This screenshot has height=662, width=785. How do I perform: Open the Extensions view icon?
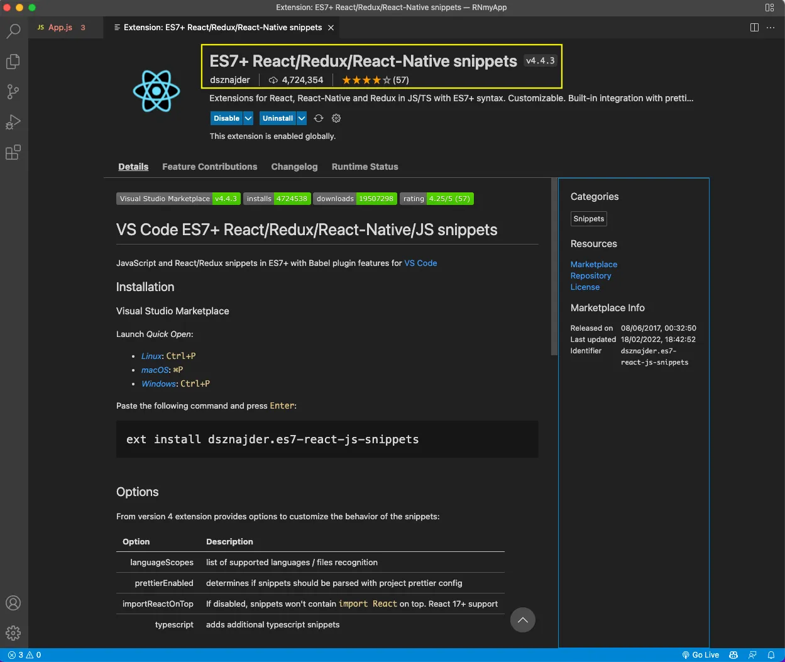pos(13,152)
